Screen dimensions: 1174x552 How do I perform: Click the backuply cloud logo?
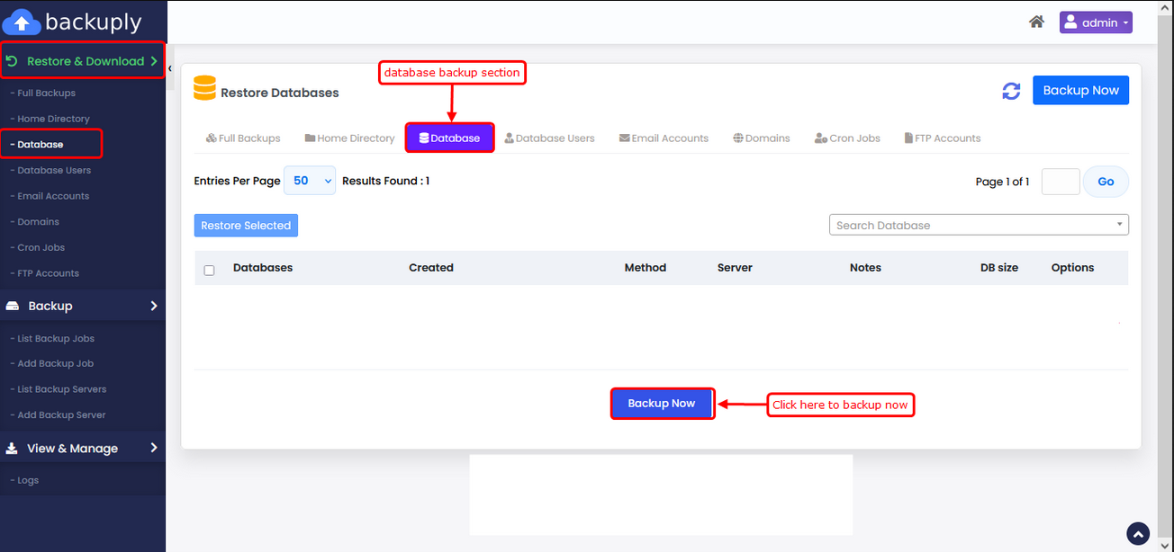coord(22,22)
